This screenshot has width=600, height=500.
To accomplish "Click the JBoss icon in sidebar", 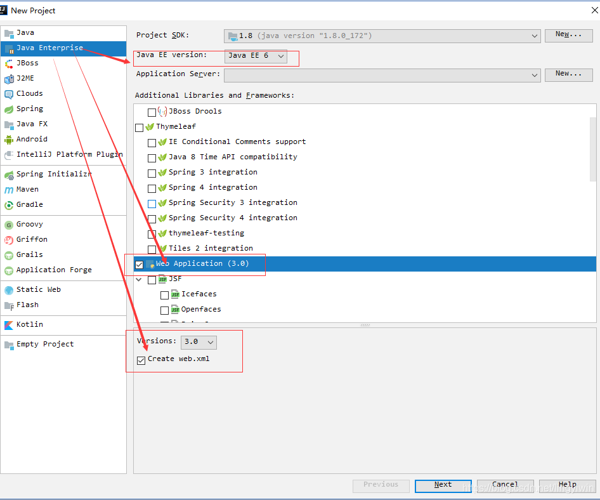I will [x=9, y=63].
